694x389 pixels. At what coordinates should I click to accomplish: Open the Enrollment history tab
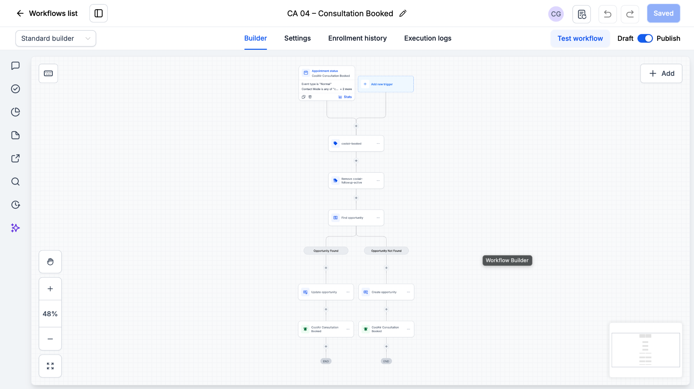(x=358, y=38)
